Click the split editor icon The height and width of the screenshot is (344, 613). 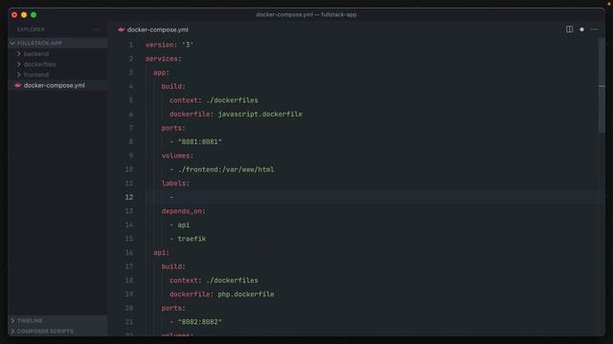coord(569,30)
